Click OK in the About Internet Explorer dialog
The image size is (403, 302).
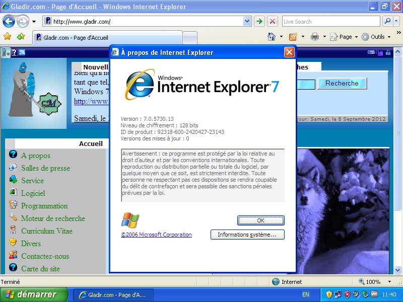pyautogui.click(x=260, y=220)
